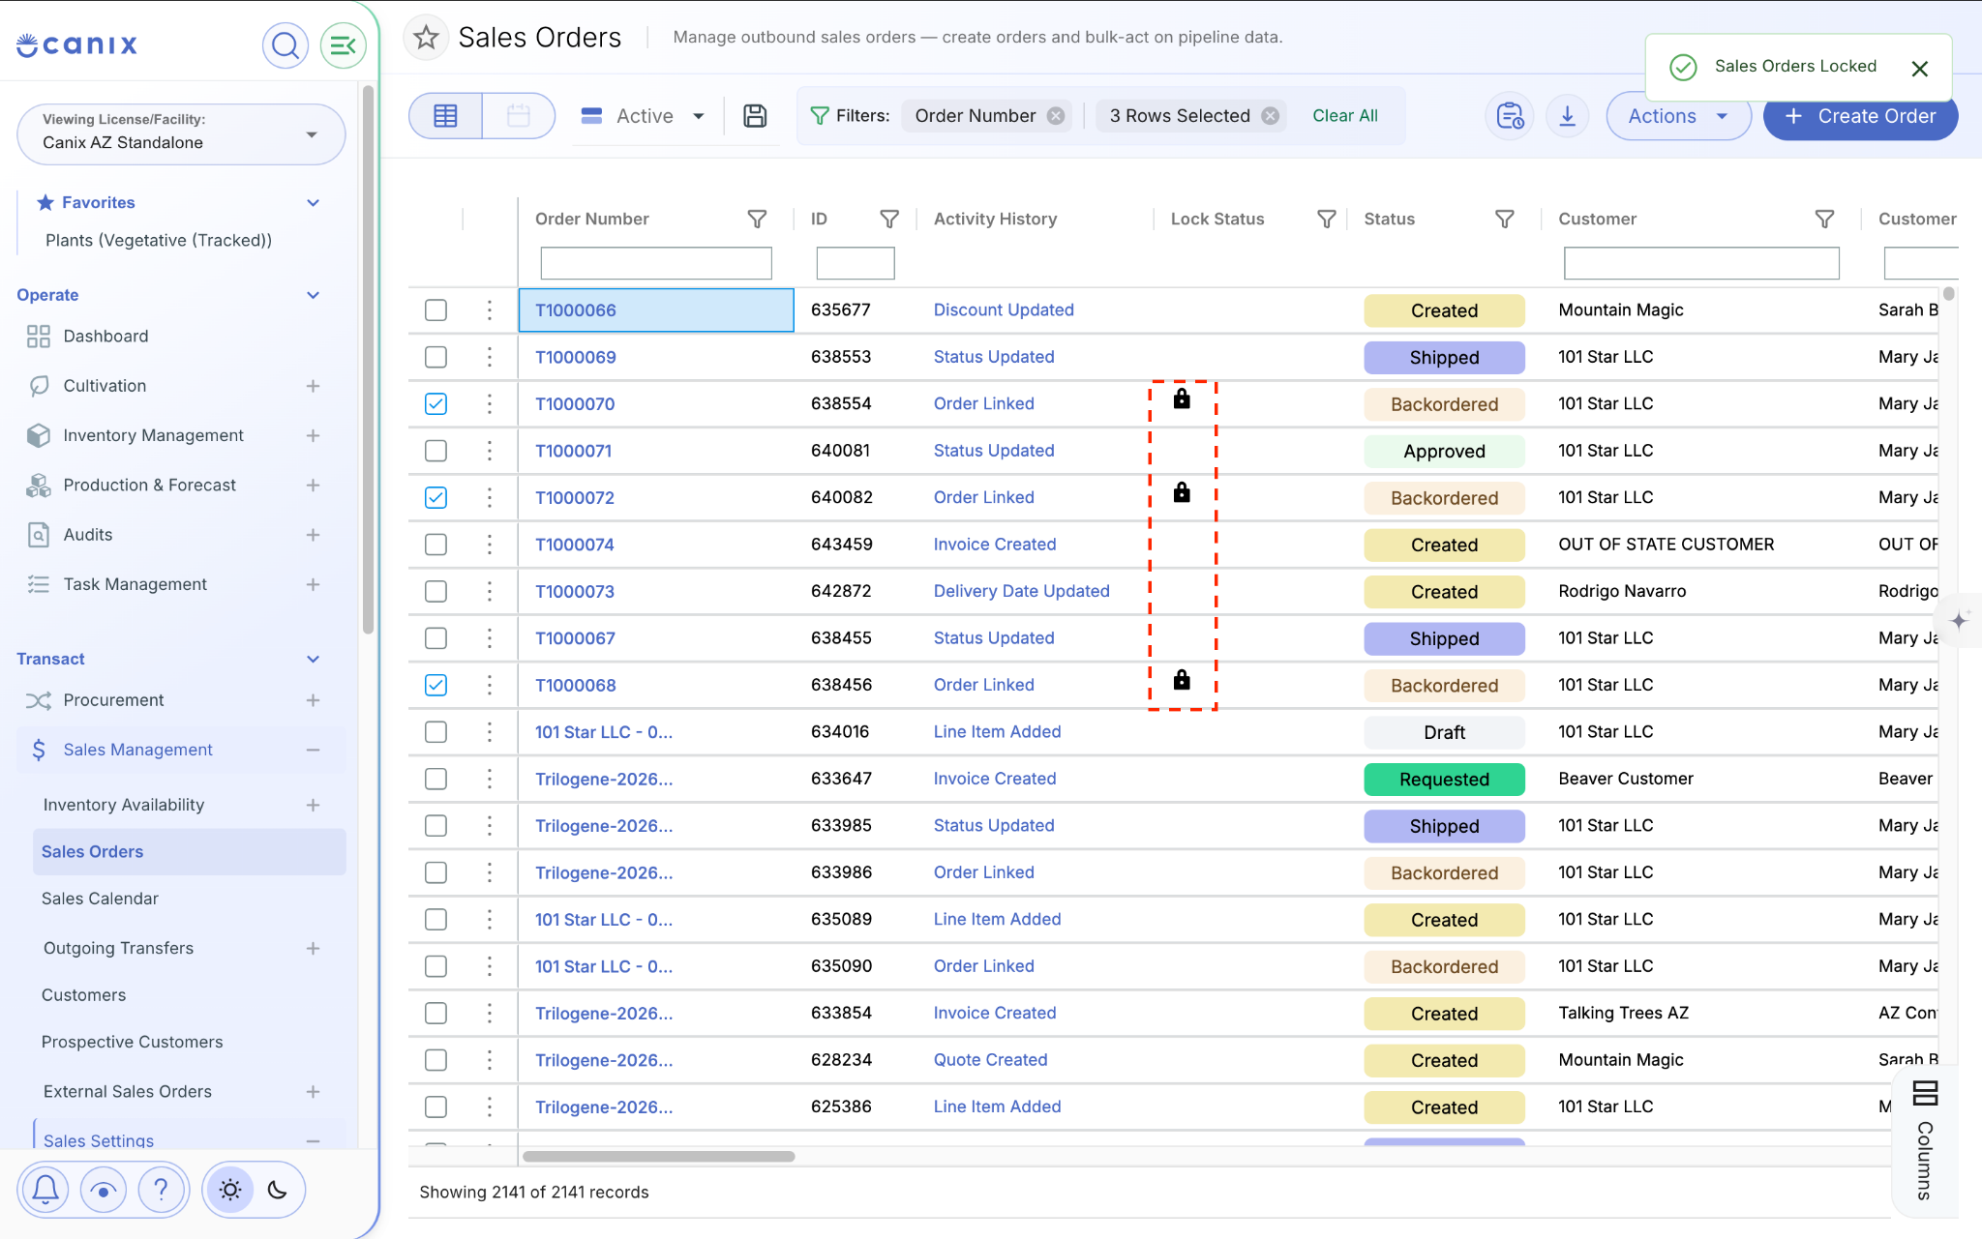The height and width of the screenshot is (1239, 1982).
Task: Switch to calendar view icon
Action: 519,116
